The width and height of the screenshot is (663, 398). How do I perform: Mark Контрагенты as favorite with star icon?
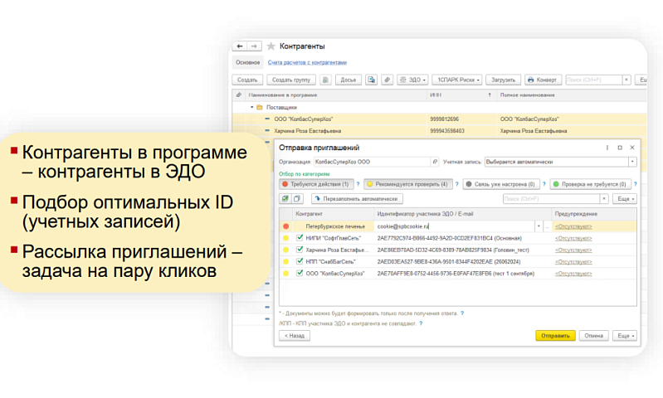pyautogui.click(x=271, y=46)
